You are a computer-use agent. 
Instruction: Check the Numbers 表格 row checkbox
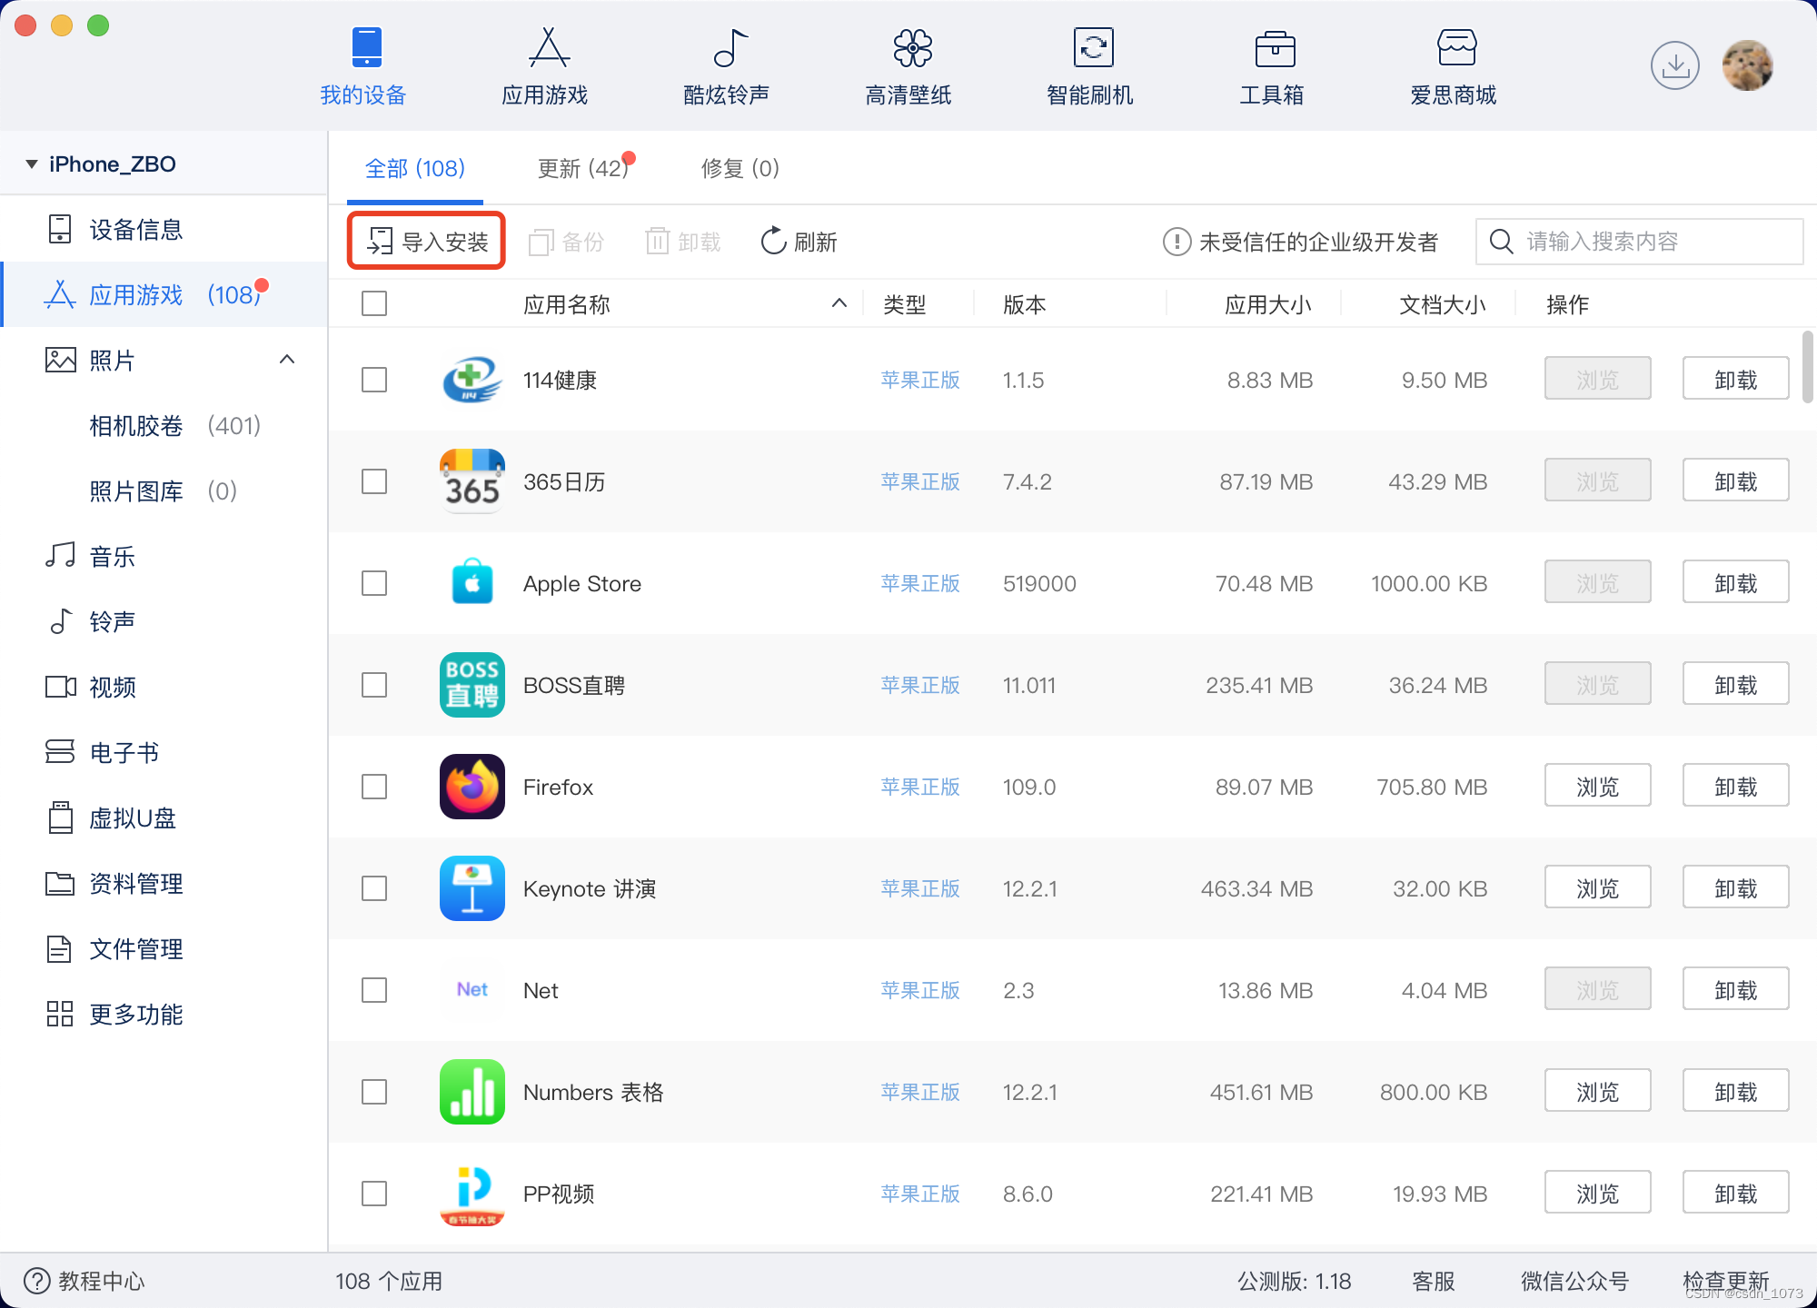coord(374,1092)
